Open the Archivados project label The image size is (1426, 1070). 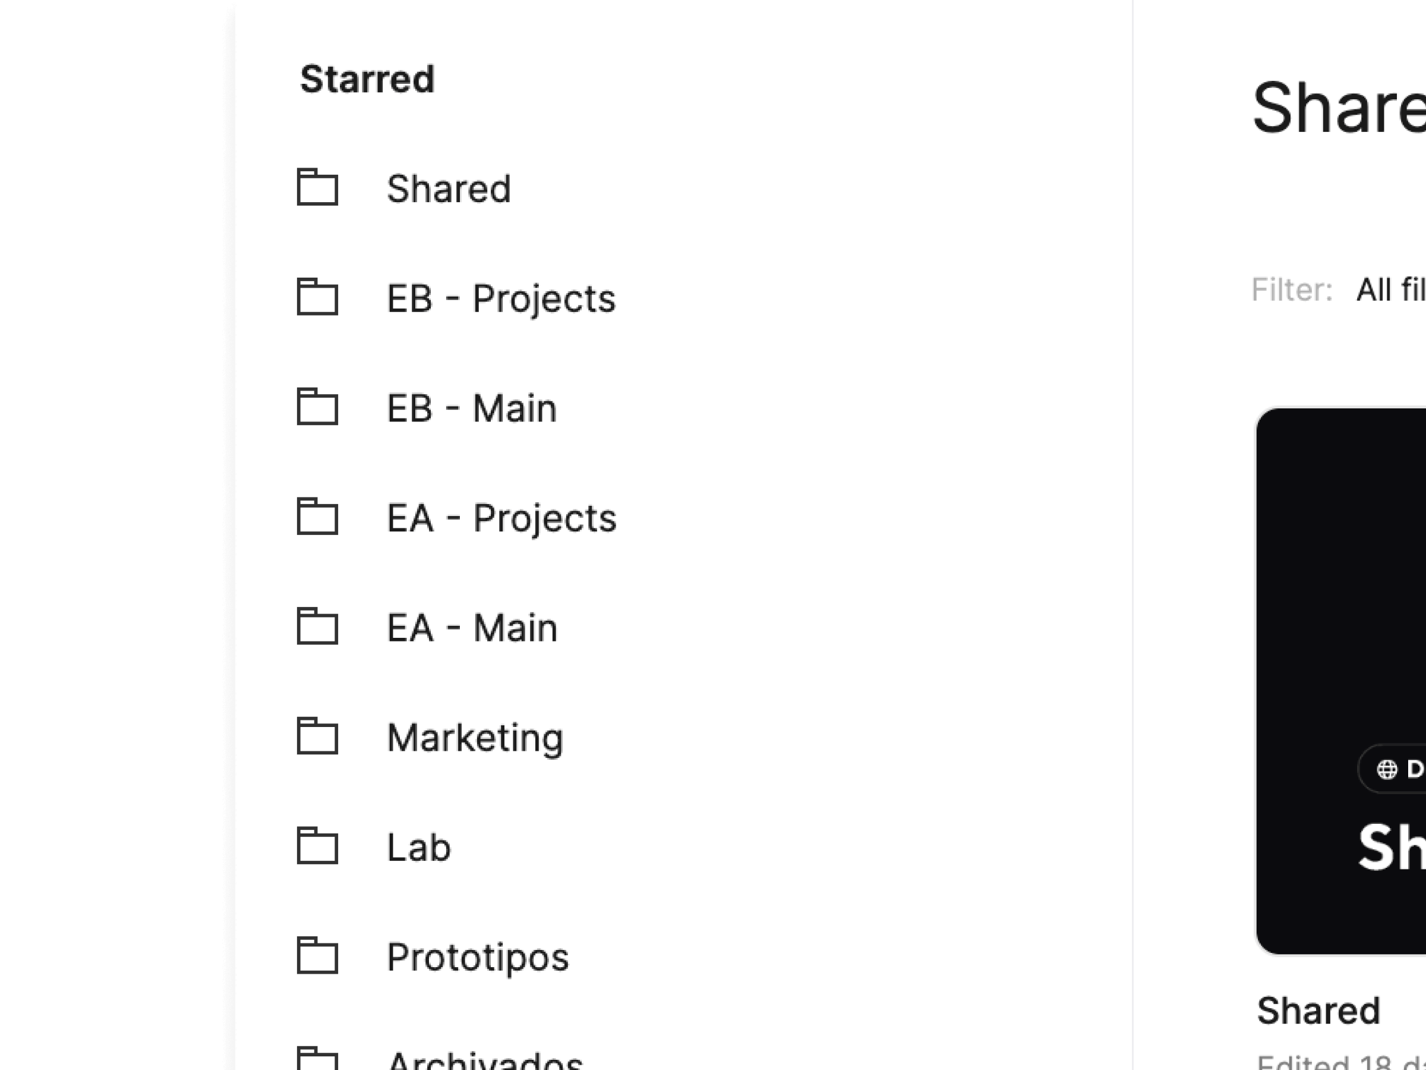[x=485, y=1061]
